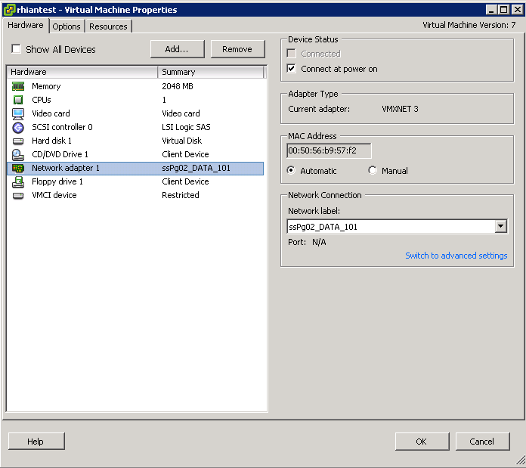Open the Network label dropdown arrow

[x=500, y=227]
